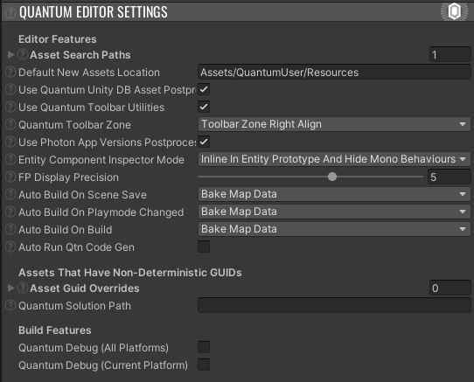The height and width of the screenshot is (382, 474).
Task: Click Assets That Have Non-Deterministic GUIDs heading
Action: (x=130, y=273)
